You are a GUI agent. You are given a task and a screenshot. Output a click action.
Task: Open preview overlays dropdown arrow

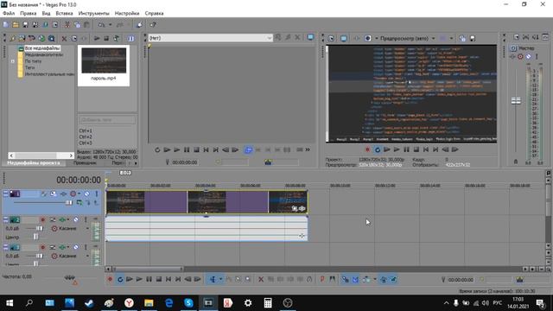coord(451,38)
